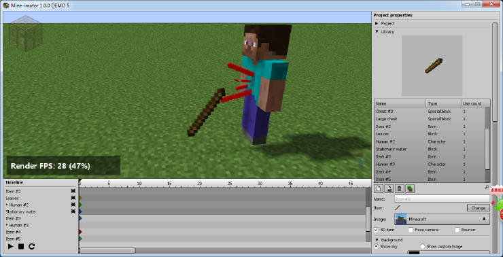Sort library by the Type column header
The width and height of the screenshot is (503, 257).
click(x=444, y=103)
